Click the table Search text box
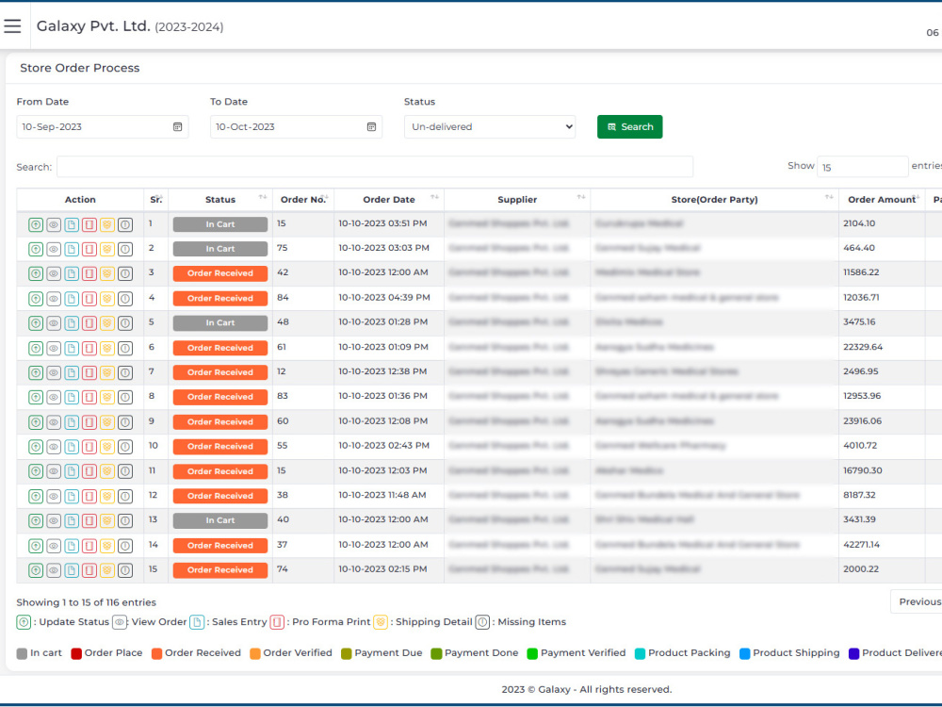This screenshot has height=707, width=942. click(375, 167)
